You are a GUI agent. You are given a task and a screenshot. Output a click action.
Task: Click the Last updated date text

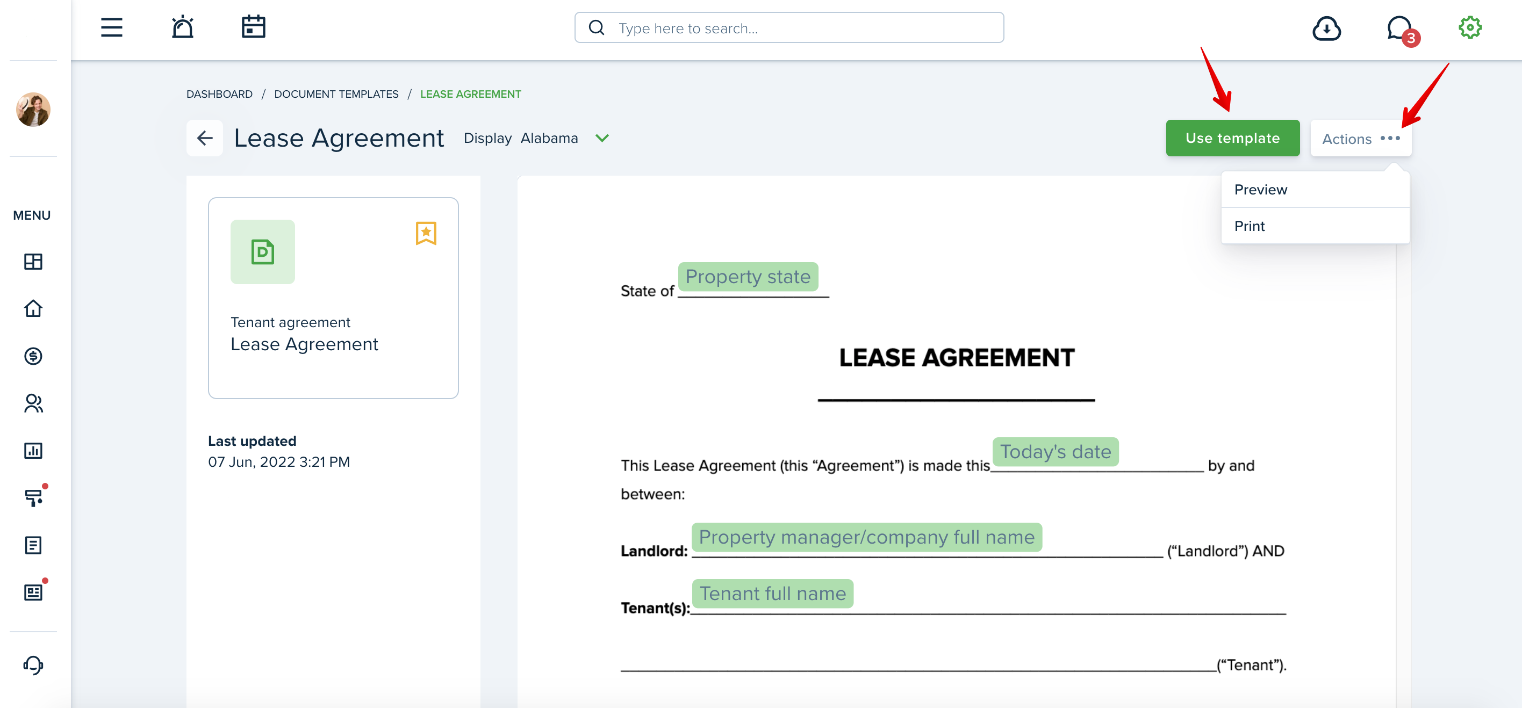tap(279, 462)
